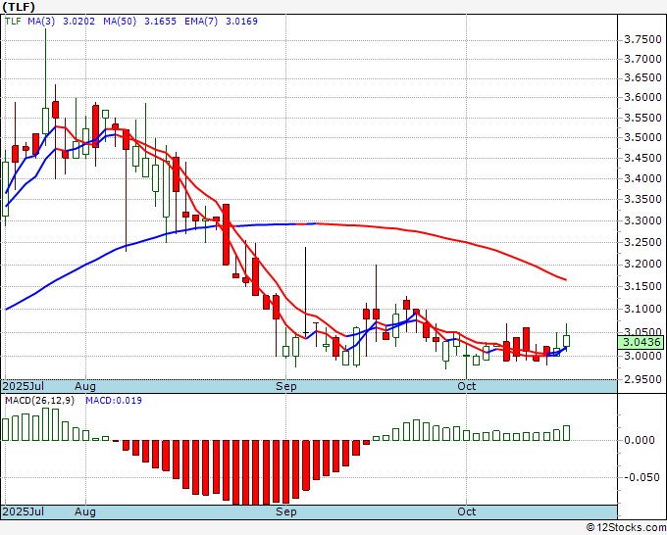Click the current price tag 3.0436
Screen dimensions: 667x535
[x=641, y=342]
